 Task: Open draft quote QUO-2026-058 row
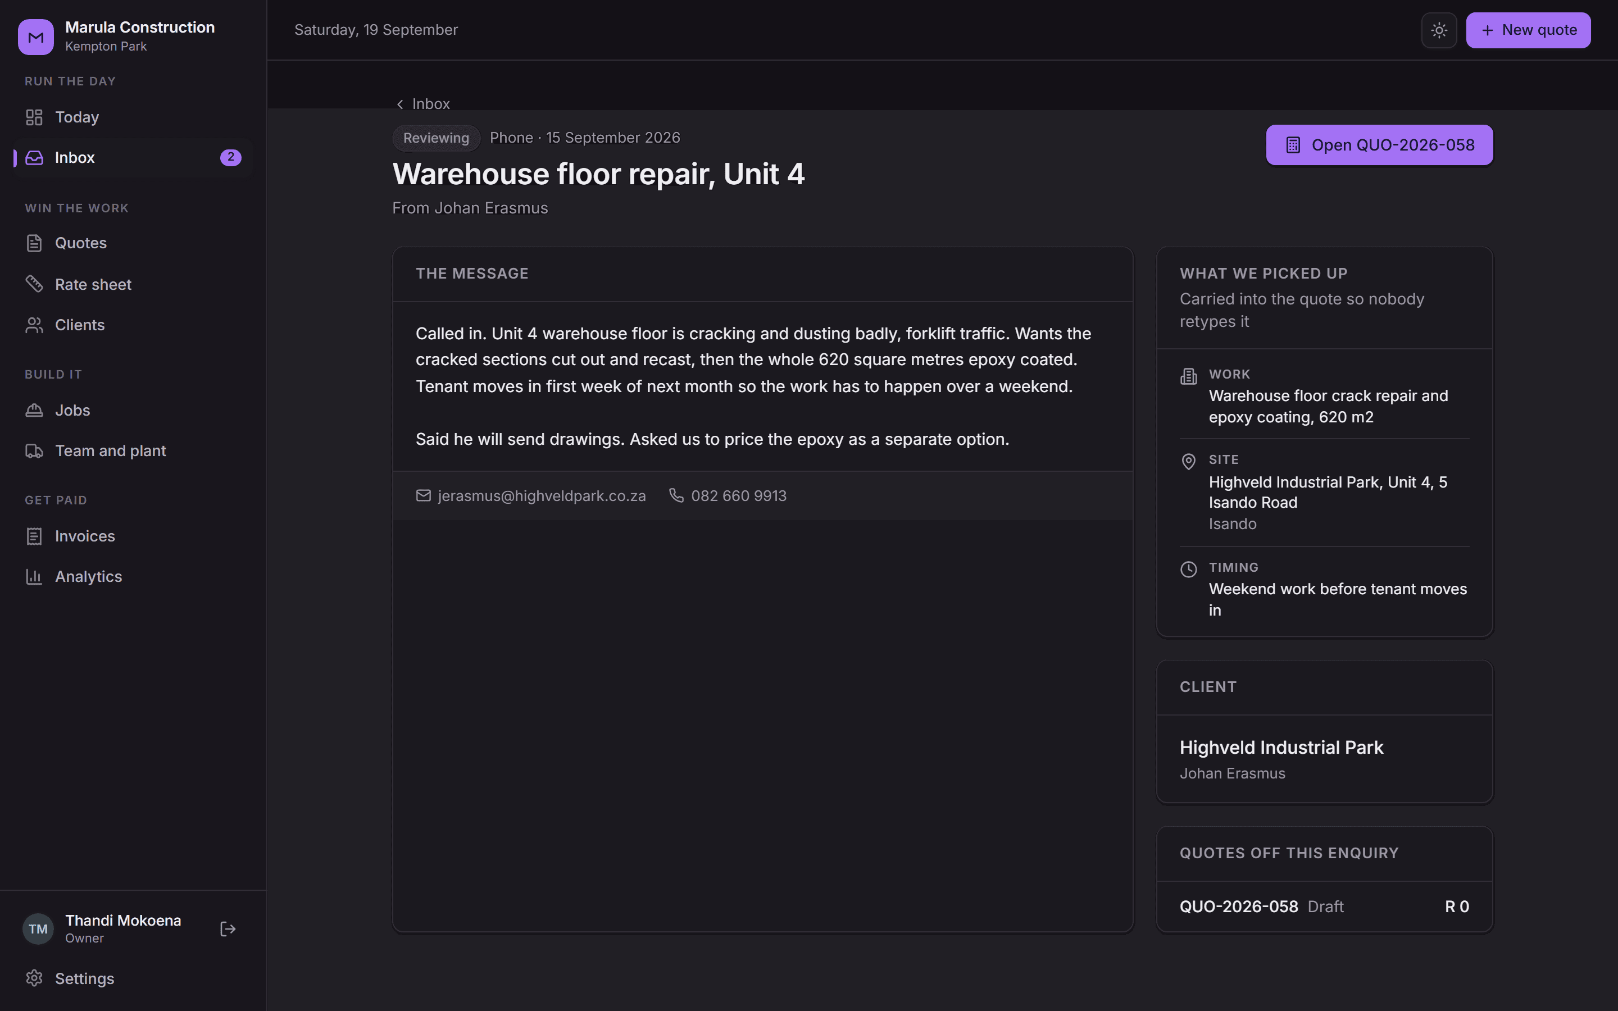pos(1324,907)
